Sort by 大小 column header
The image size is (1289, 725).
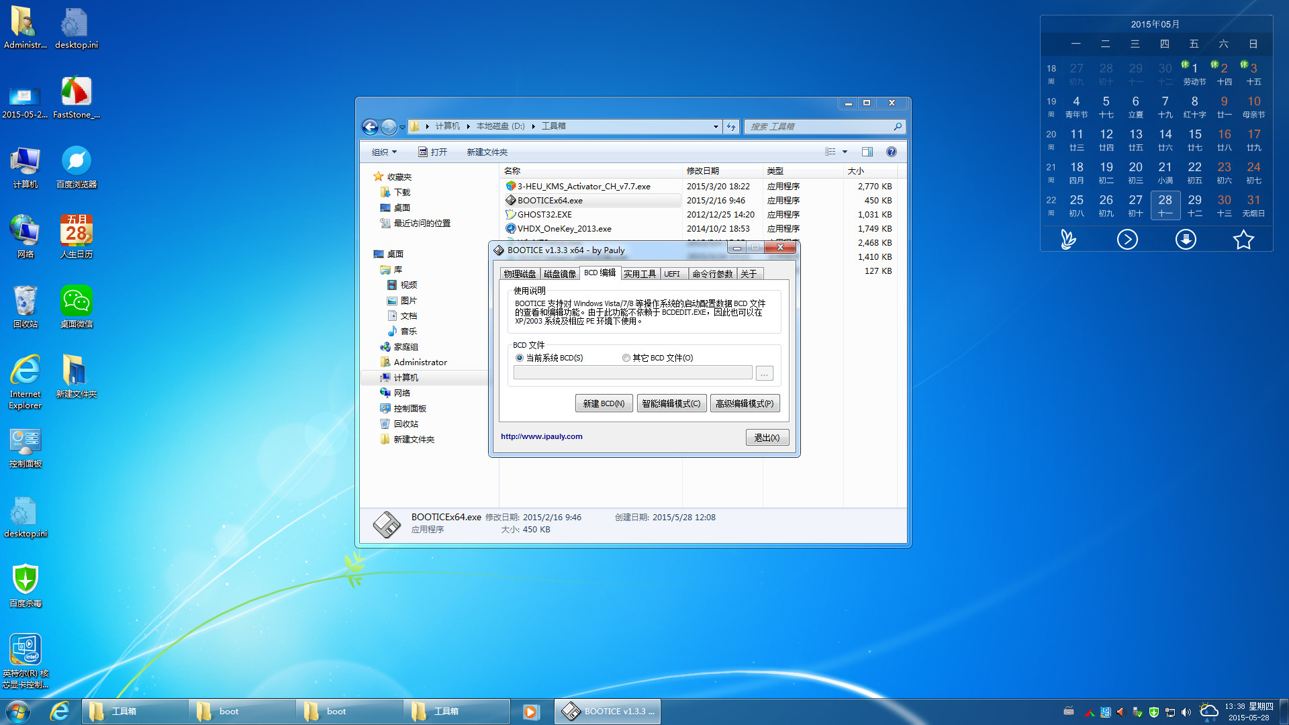pos(870,171)
